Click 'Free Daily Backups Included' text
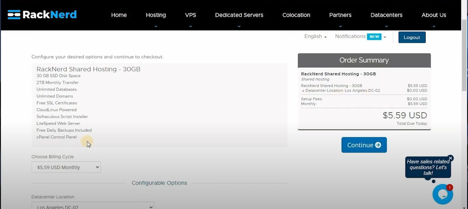Viewport: 468px width, 209px height. click(x=64, y=130)
